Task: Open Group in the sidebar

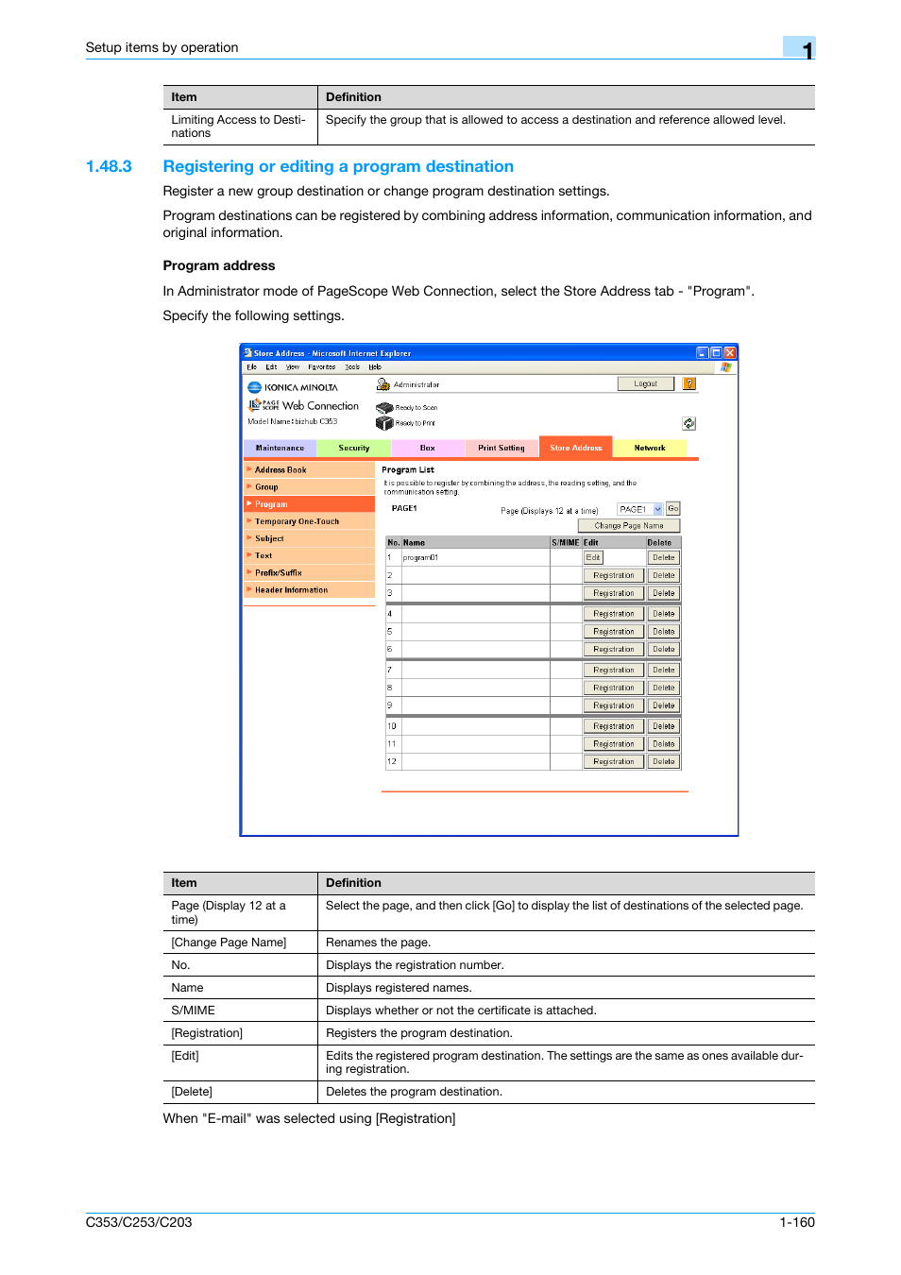Action: (x=309, y=487)
